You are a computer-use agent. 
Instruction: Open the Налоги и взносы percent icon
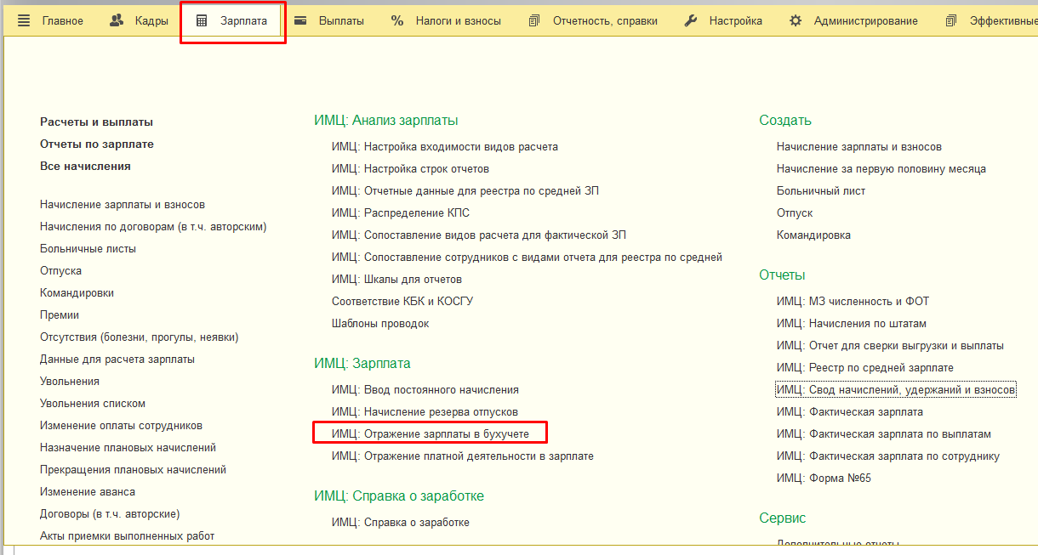[396, 20]
